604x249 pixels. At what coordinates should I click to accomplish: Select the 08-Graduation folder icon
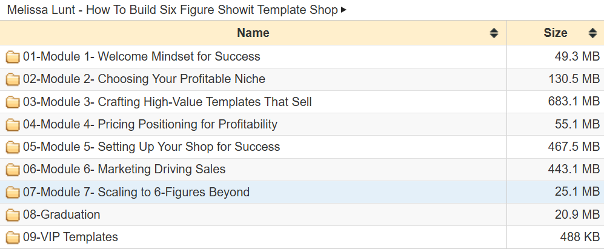click(x=13, y=214)
